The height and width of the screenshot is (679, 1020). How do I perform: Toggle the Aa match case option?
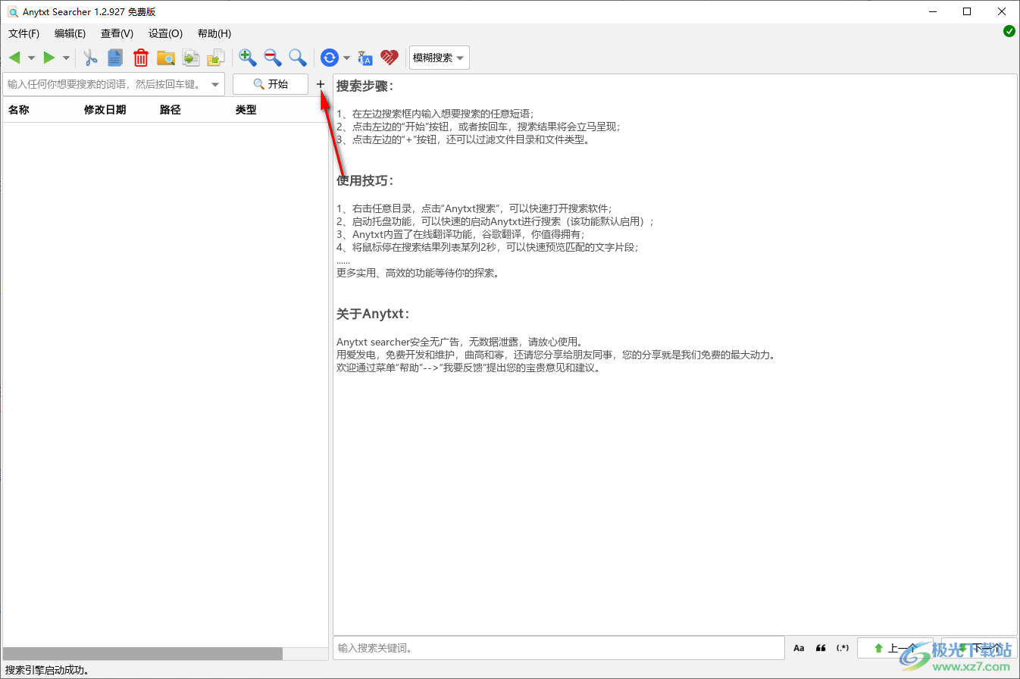799,648
